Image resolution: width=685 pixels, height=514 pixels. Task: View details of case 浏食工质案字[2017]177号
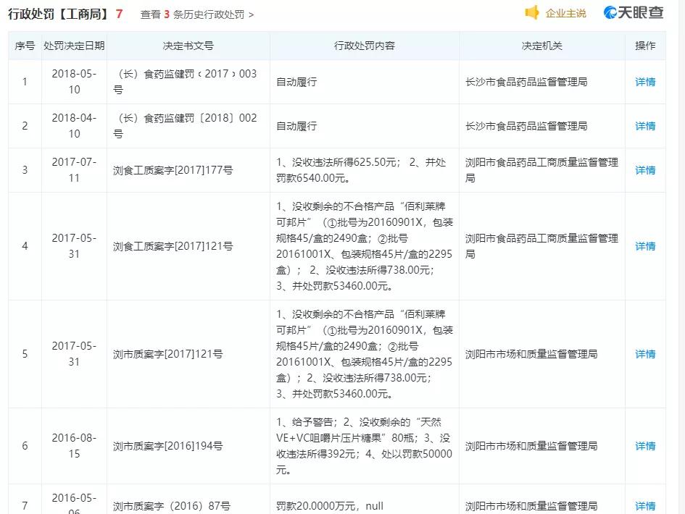(x=644, y=169)
